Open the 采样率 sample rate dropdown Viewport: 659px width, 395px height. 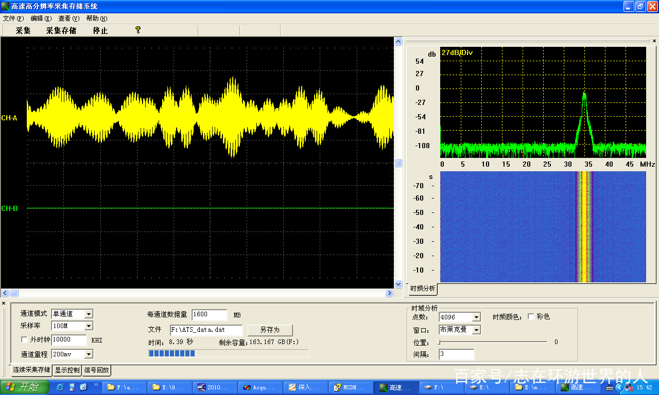pos(89,326)
